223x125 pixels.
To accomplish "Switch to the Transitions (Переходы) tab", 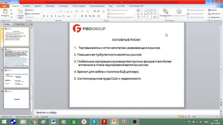I will pyautogui.click(x=50, y=6).
